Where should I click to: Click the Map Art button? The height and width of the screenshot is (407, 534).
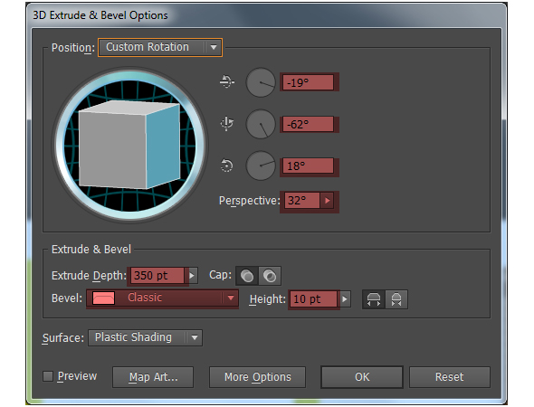tap(153, 377)
